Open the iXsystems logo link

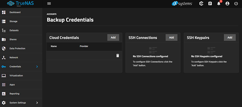pos(182,3)
